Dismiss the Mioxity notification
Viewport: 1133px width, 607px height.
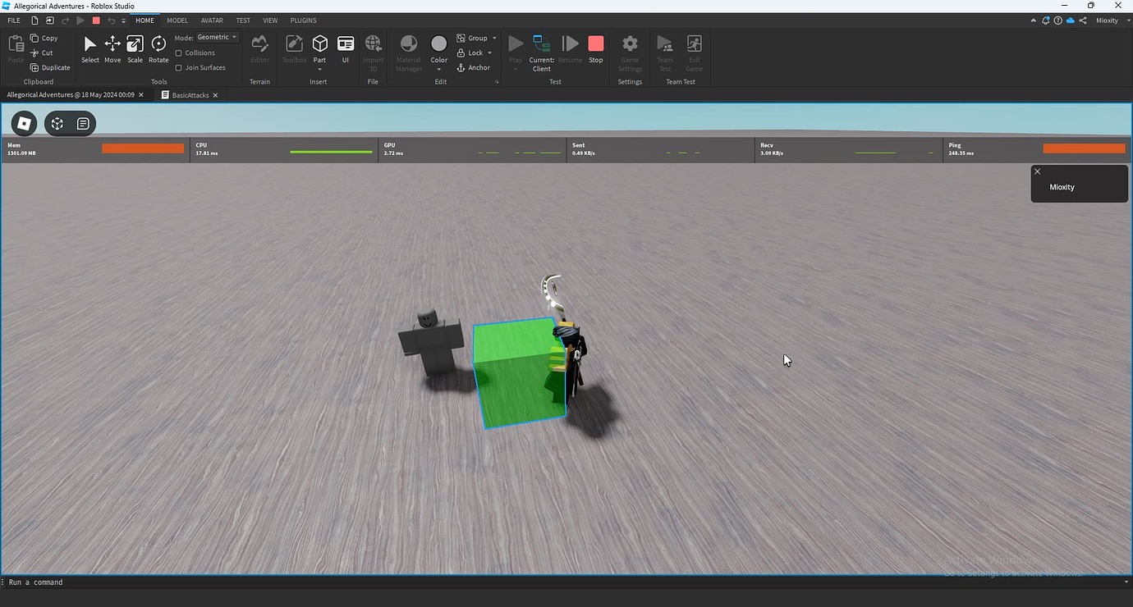[x=1037, y=171]
